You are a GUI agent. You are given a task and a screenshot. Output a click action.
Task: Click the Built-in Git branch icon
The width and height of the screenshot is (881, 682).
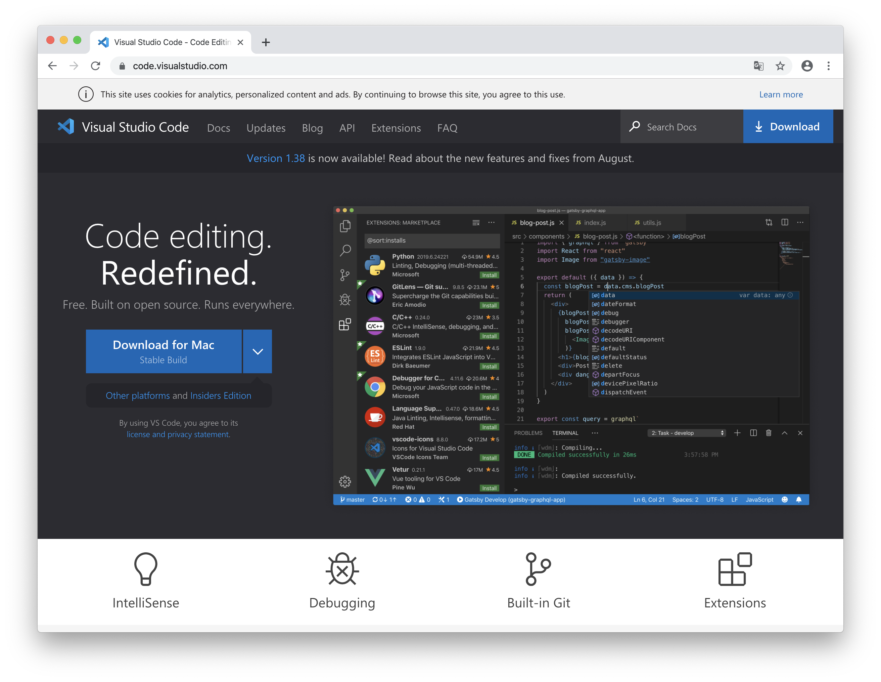(x=538, y=568)
